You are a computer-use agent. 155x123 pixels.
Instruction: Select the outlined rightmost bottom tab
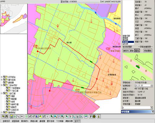[77, 121]
